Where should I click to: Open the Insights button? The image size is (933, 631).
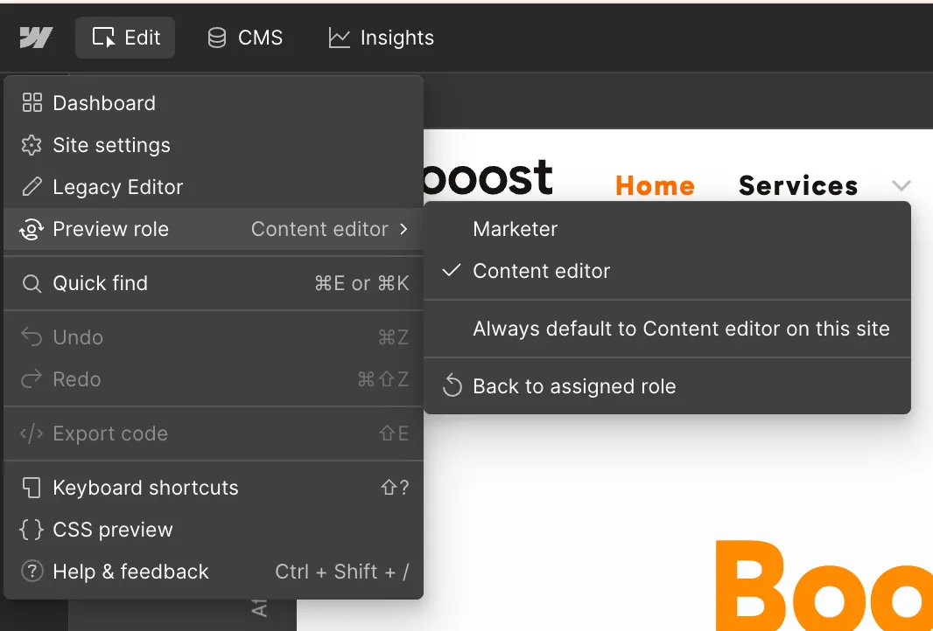click(381, 38)
